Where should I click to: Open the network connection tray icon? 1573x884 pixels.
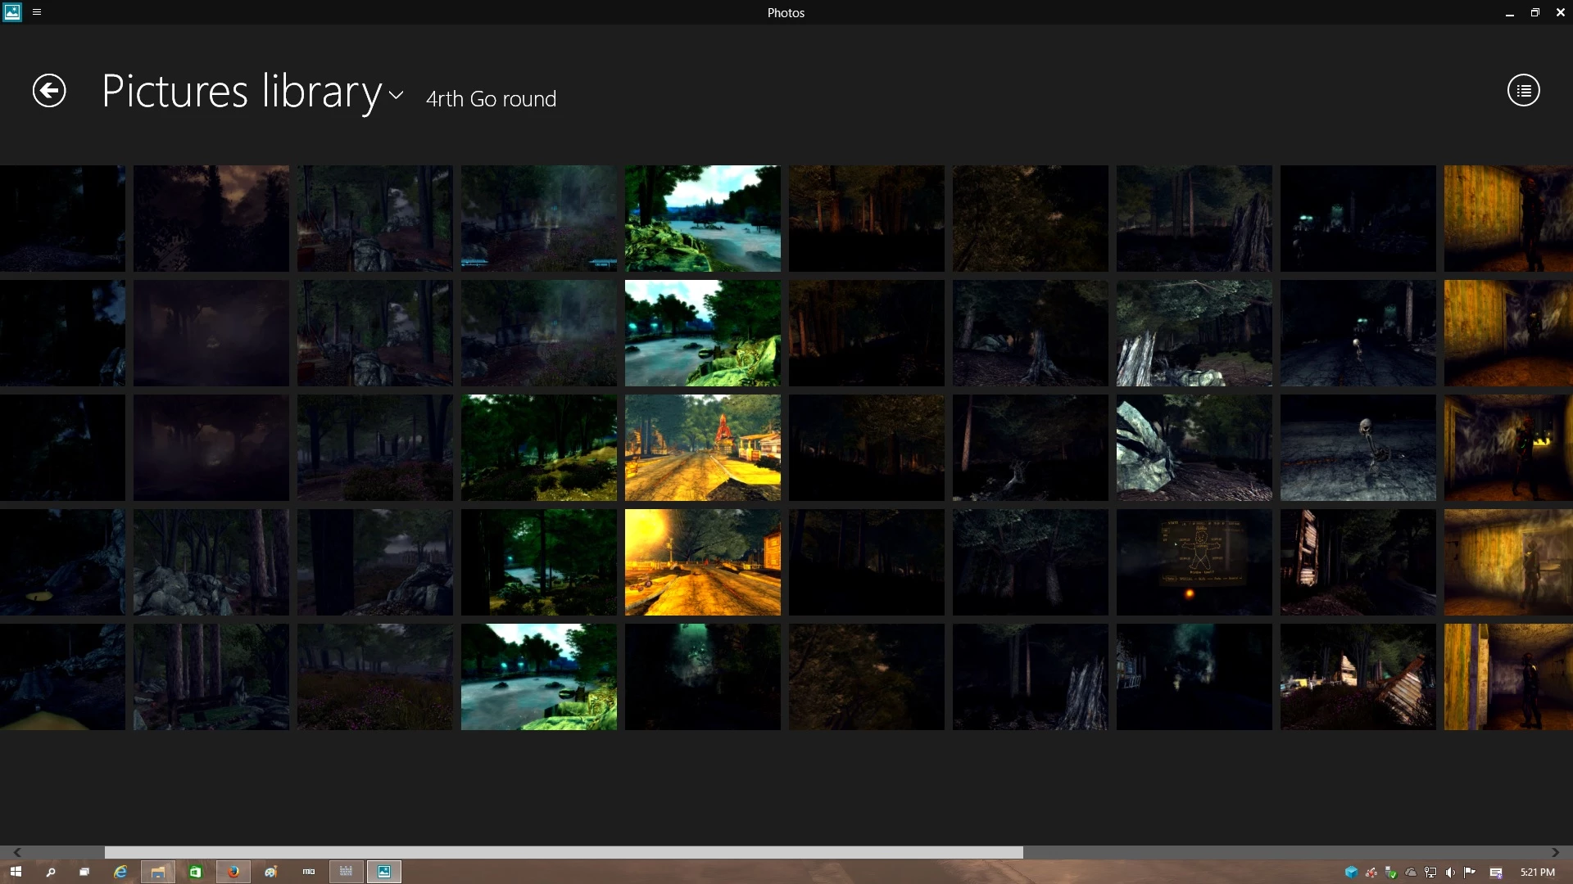click(1430, 872)
